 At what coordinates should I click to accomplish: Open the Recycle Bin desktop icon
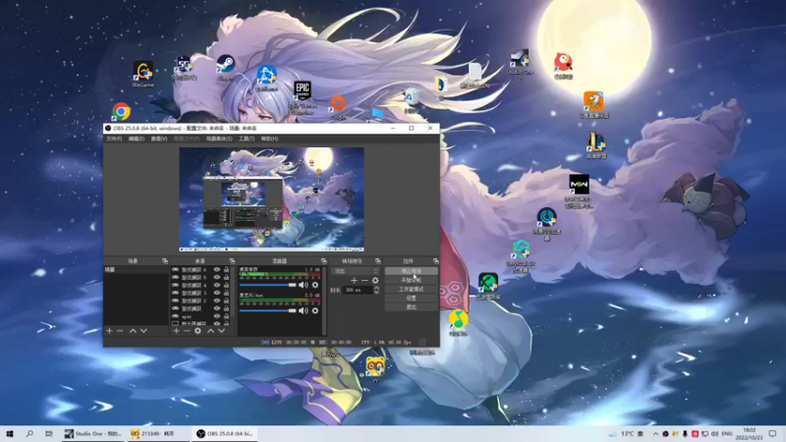(x=412, y=98)
